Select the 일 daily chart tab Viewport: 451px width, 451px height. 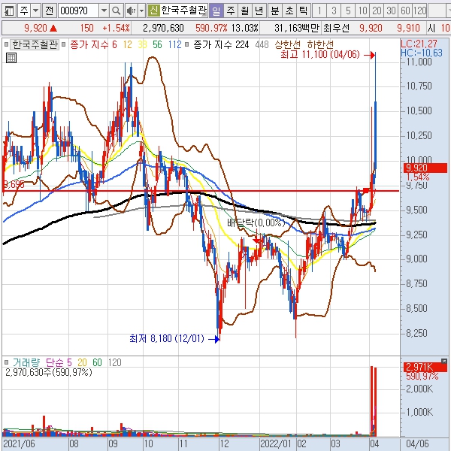[x=216, y=11]
